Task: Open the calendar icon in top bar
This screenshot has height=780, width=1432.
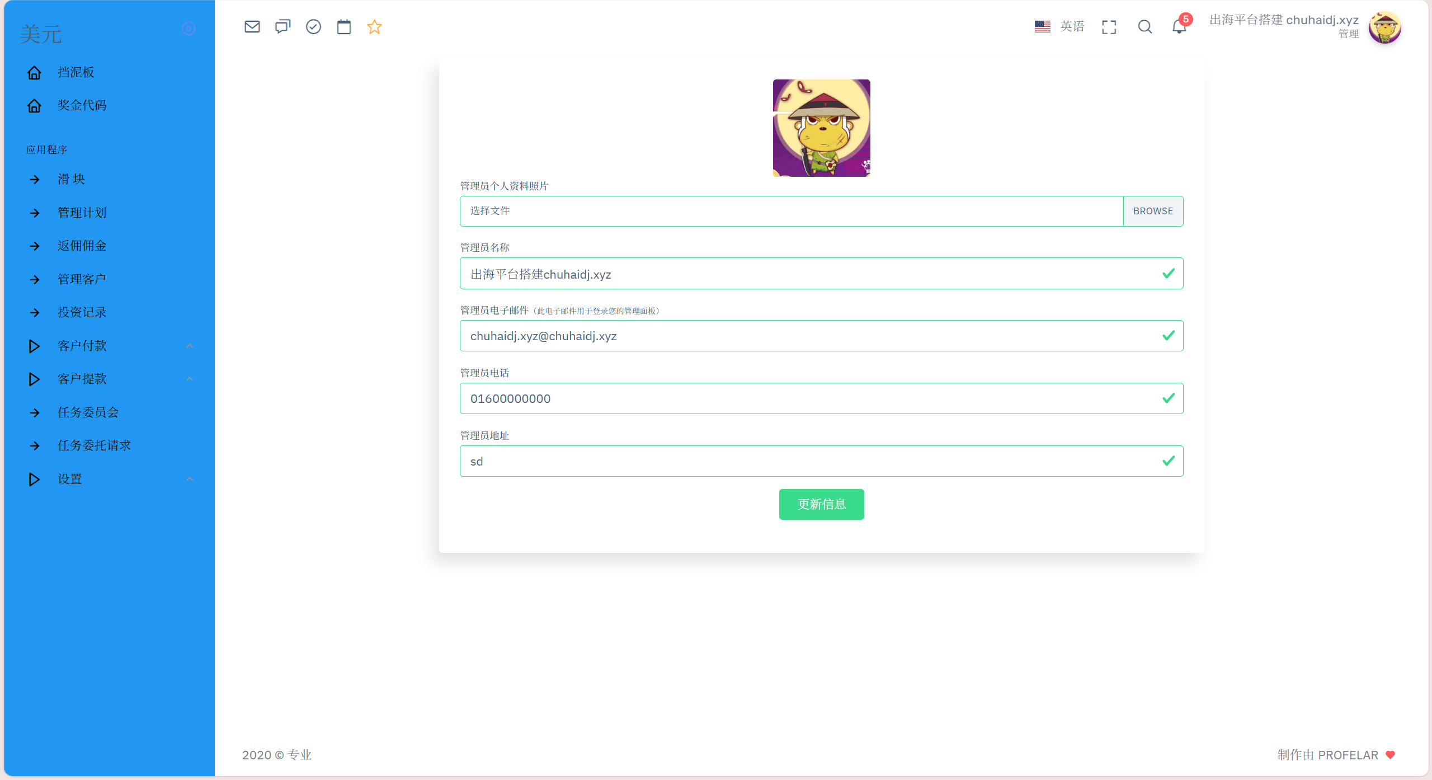Action: 344,26
